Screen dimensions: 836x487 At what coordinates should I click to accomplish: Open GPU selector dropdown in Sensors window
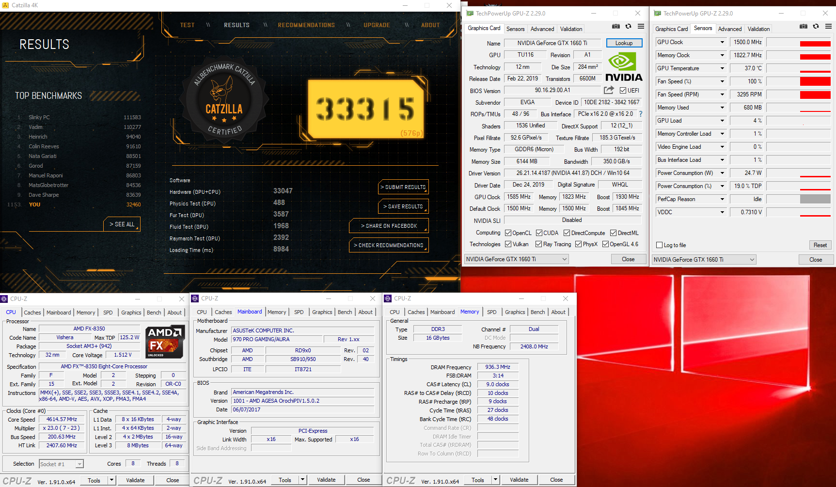(704, 260)
